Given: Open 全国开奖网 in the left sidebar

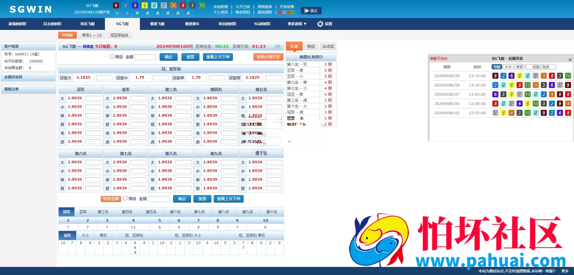Looking at the screenshot, I should click(28, 77).
